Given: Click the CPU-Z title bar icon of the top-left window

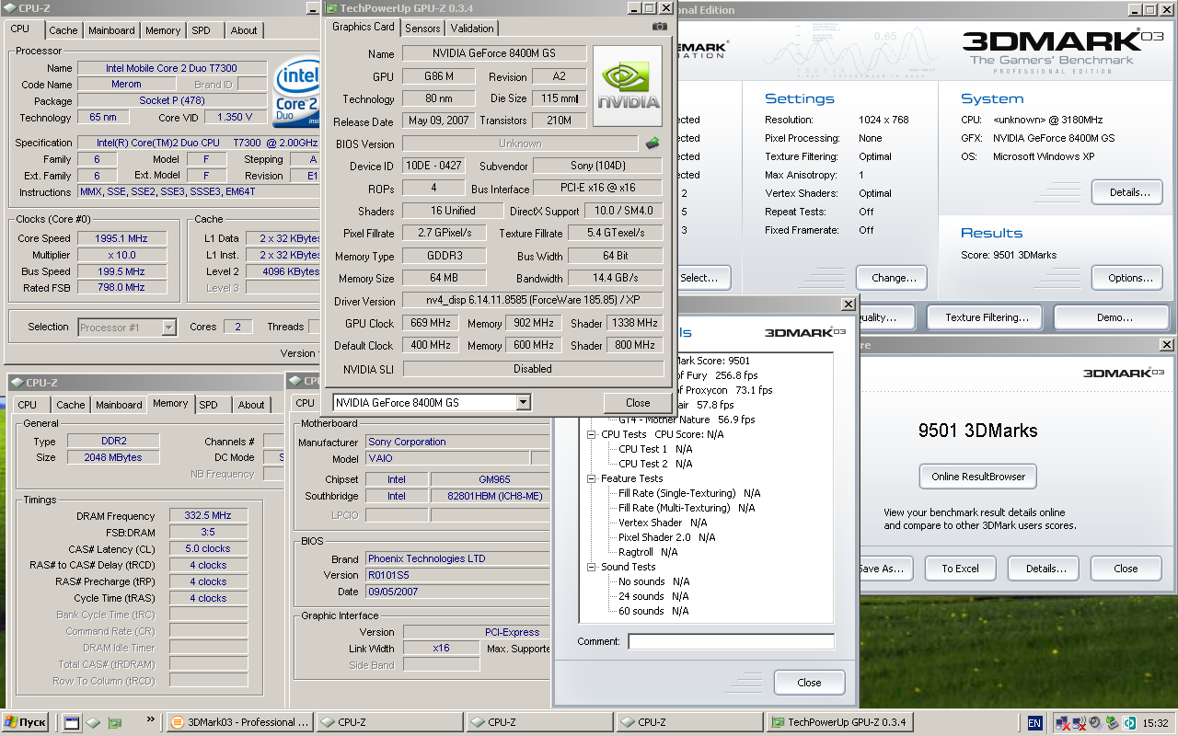Looking at the screenshot, I should (10, 8).
